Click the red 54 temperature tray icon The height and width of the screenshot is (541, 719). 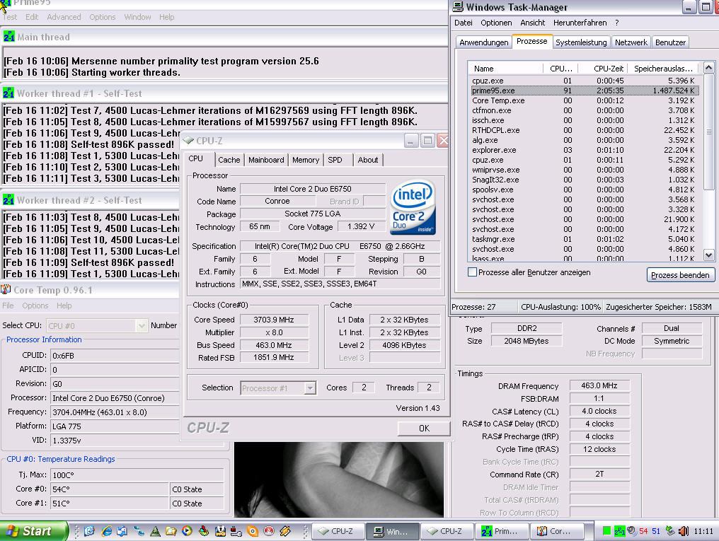pyautogui.click(x=643, y=531)
